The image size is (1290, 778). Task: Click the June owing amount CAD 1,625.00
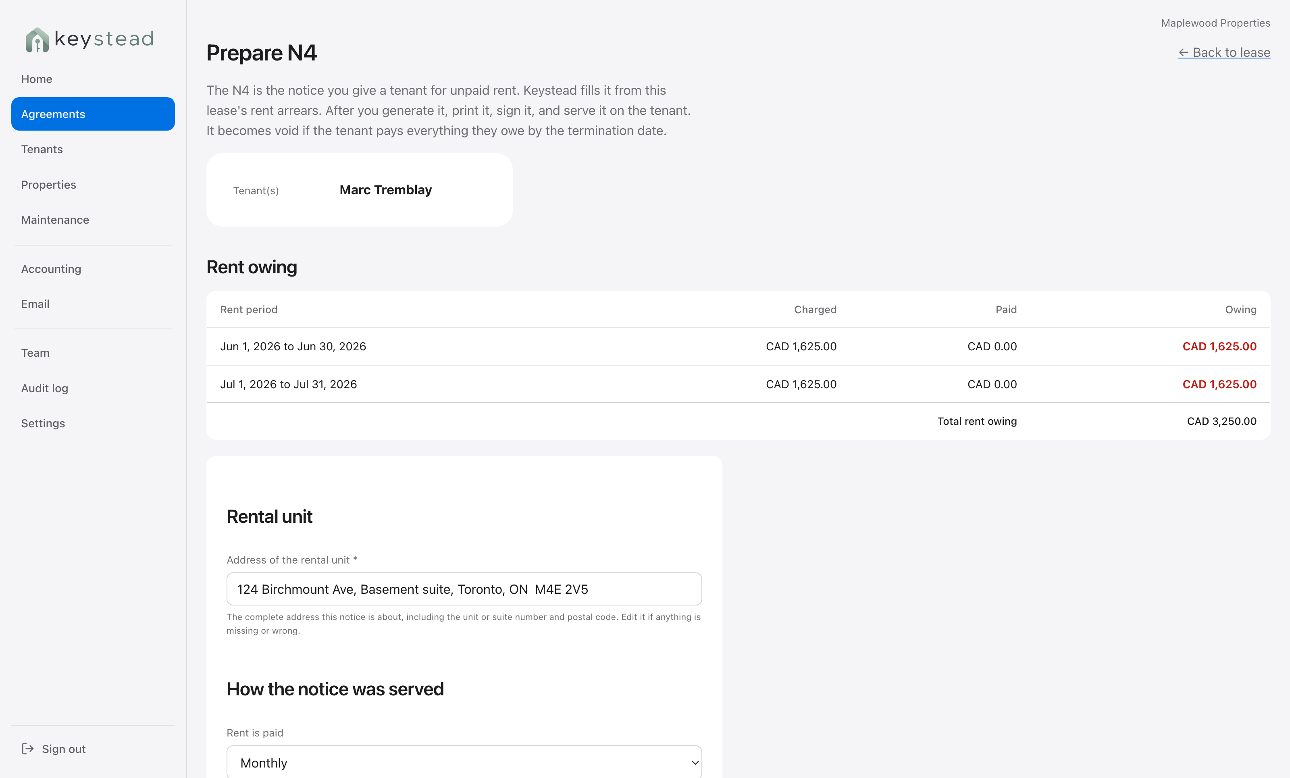coord(1219,346)
